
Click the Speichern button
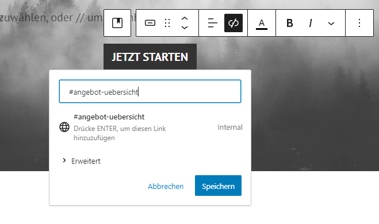pos(219,186)
